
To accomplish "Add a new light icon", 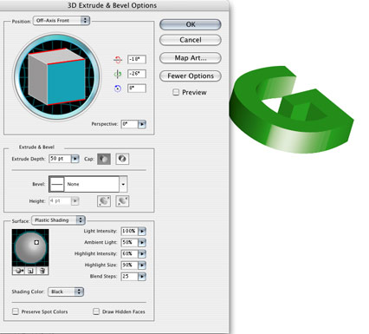I will click(30, 271).
